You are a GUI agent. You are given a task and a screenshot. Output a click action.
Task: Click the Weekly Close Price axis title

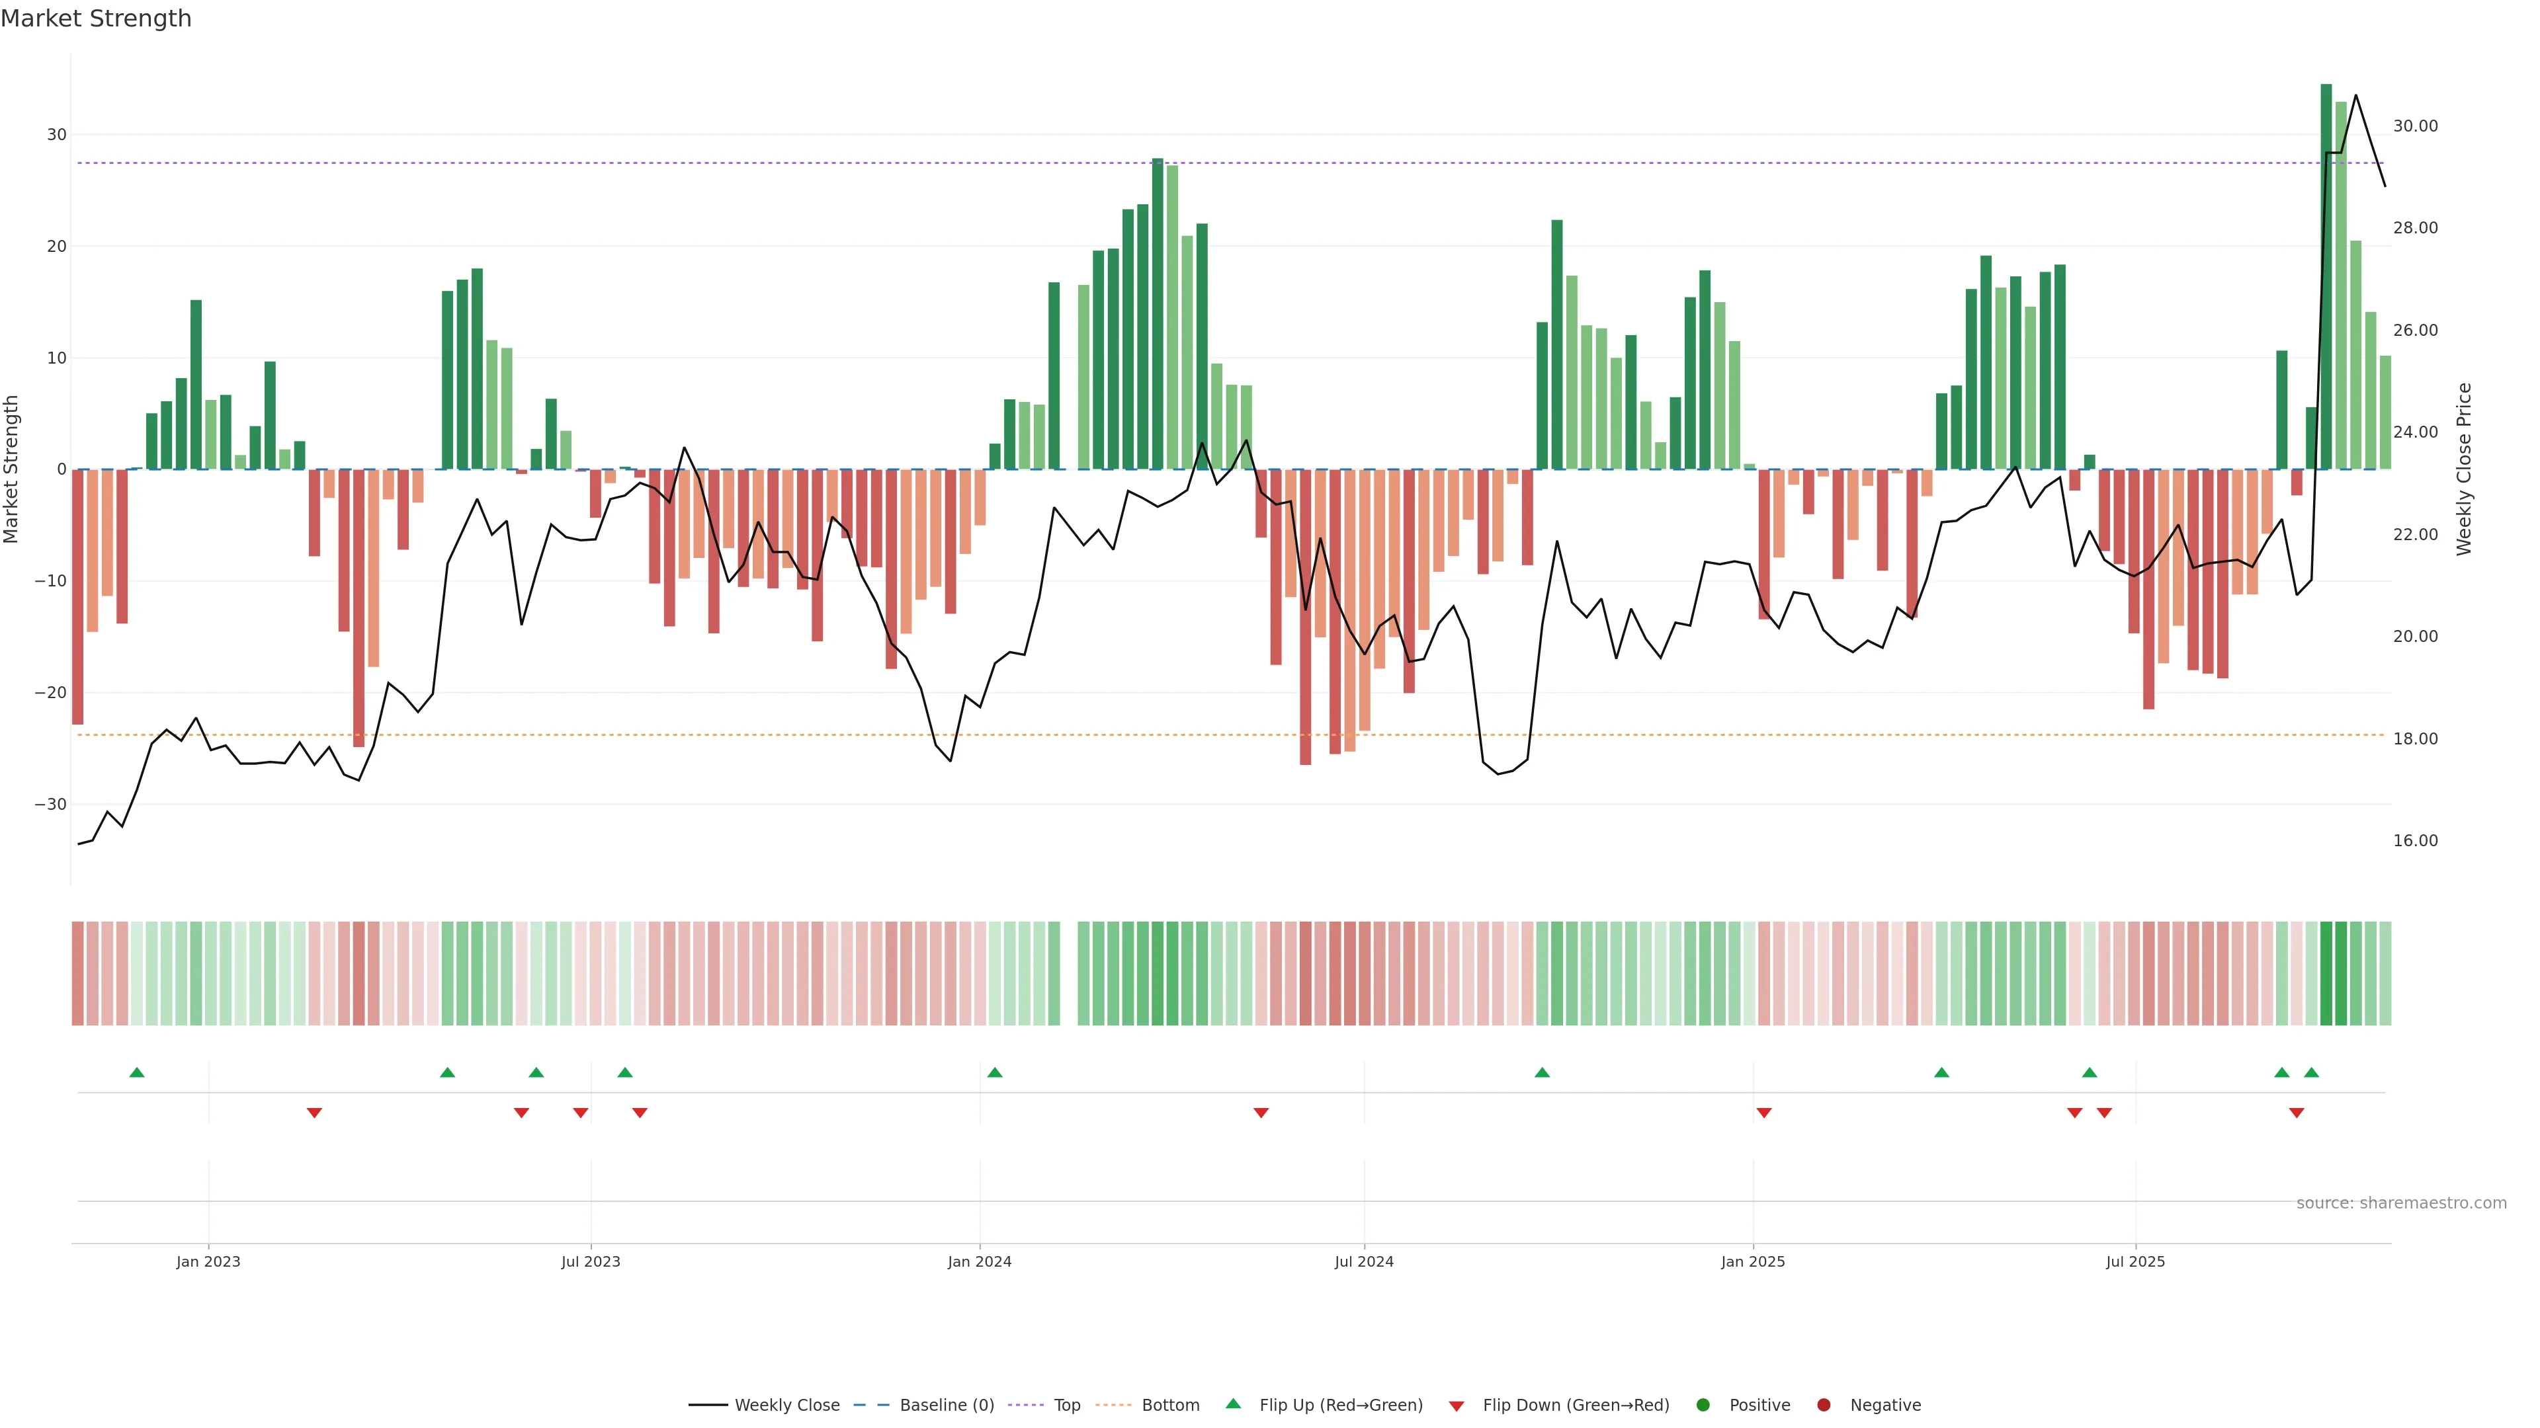tap(2464, 469)
